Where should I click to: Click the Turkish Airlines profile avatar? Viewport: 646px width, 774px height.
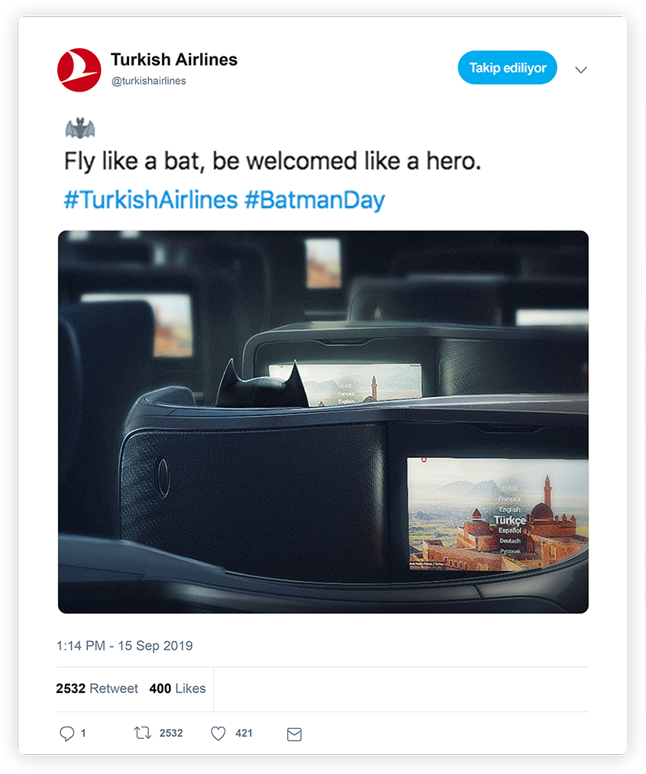tap(79, 69)
